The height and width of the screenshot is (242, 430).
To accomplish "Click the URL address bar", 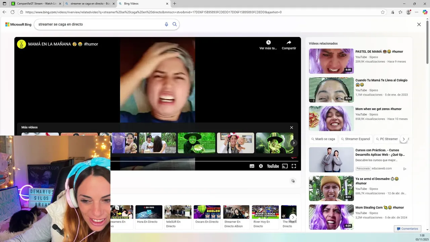I will click(202, 12).
